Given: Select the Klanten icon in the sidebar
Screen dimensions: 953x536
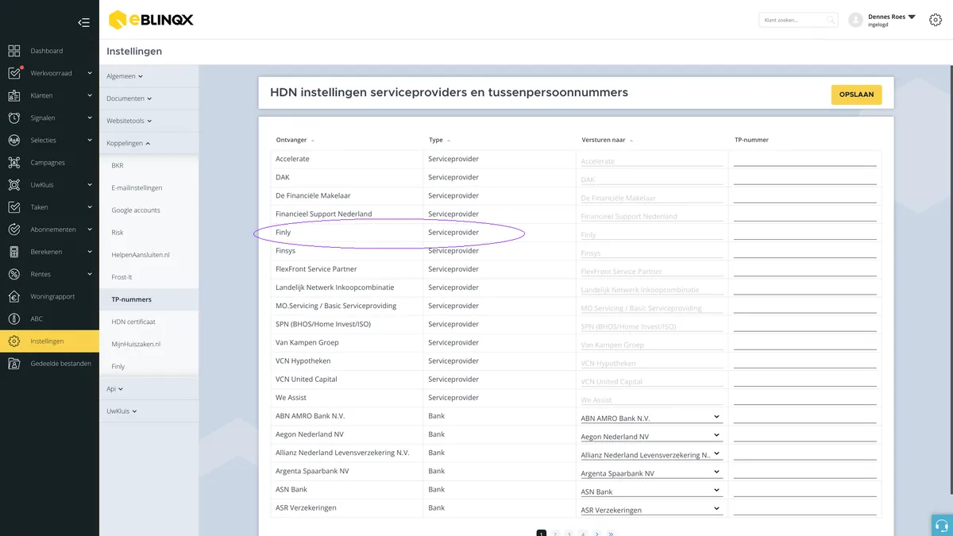Looking at the screenshot, I should (x=14, y=95).
